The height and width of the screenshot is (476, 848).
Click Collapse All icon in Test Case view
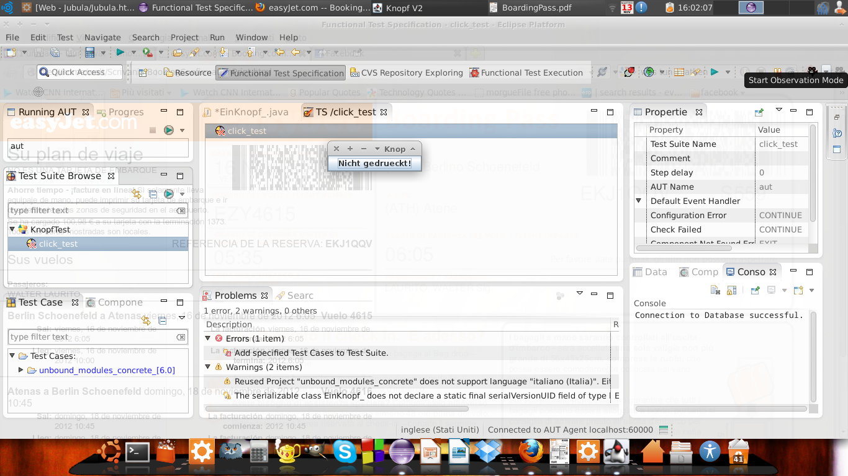163,320
